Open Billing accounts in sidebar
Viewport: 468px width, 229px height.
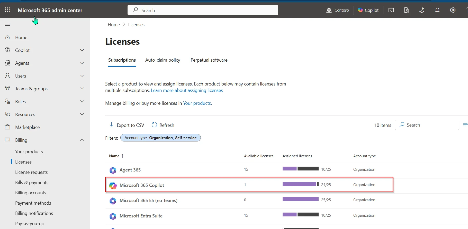(31, 193)
